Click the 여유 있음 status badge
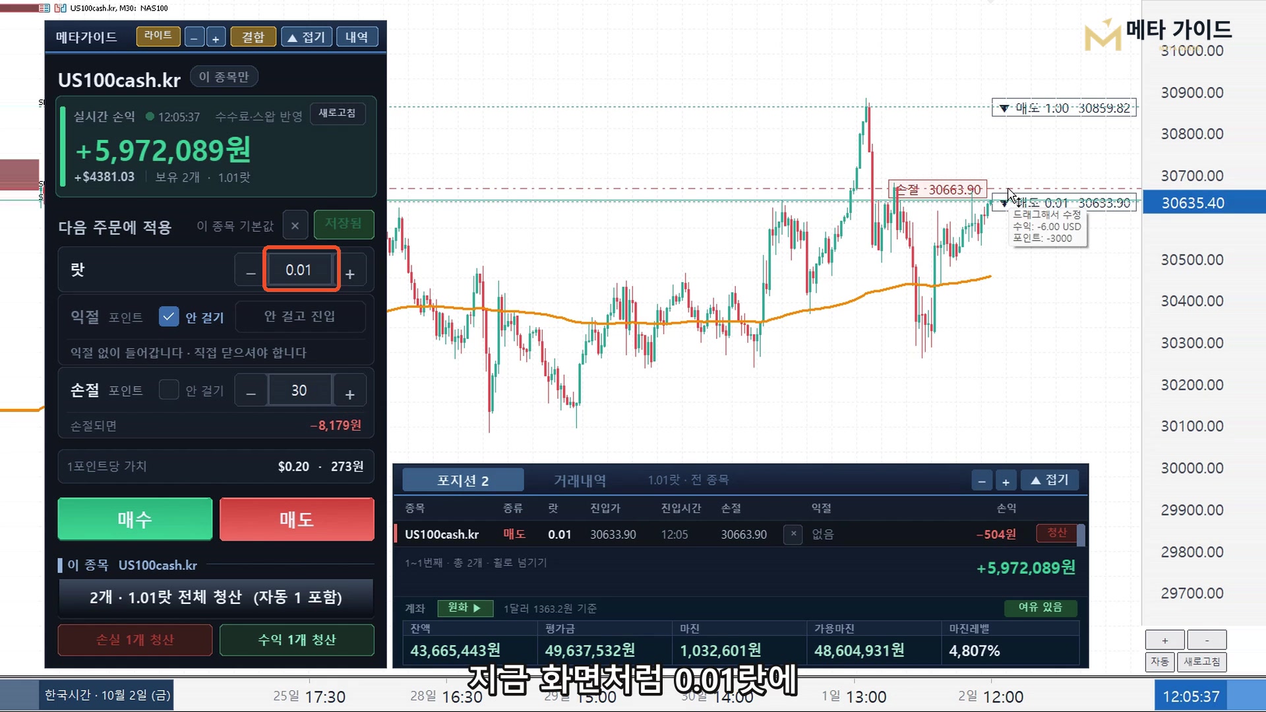Viewport: 1266px width, 712px height. [1040, 607]
